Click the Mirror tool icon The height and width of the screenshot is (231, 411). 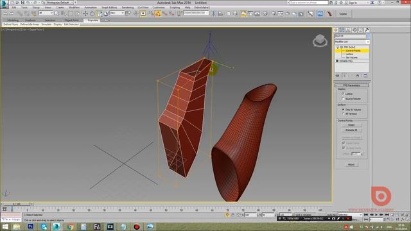pyautogui.click(x=213, y=13)
